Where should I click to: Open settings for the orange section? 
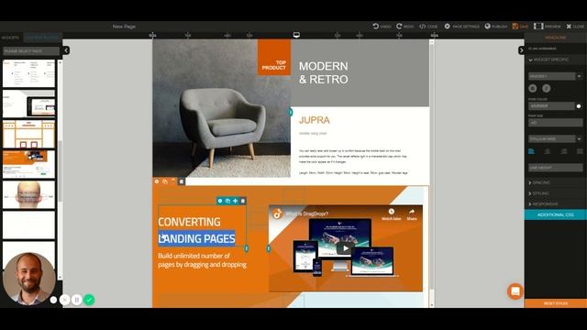click(x=157, y=181)
